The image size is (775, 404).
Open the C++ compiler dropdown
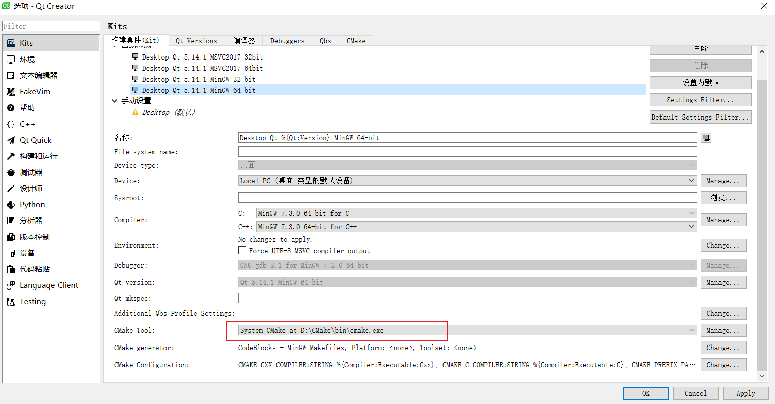477,227
